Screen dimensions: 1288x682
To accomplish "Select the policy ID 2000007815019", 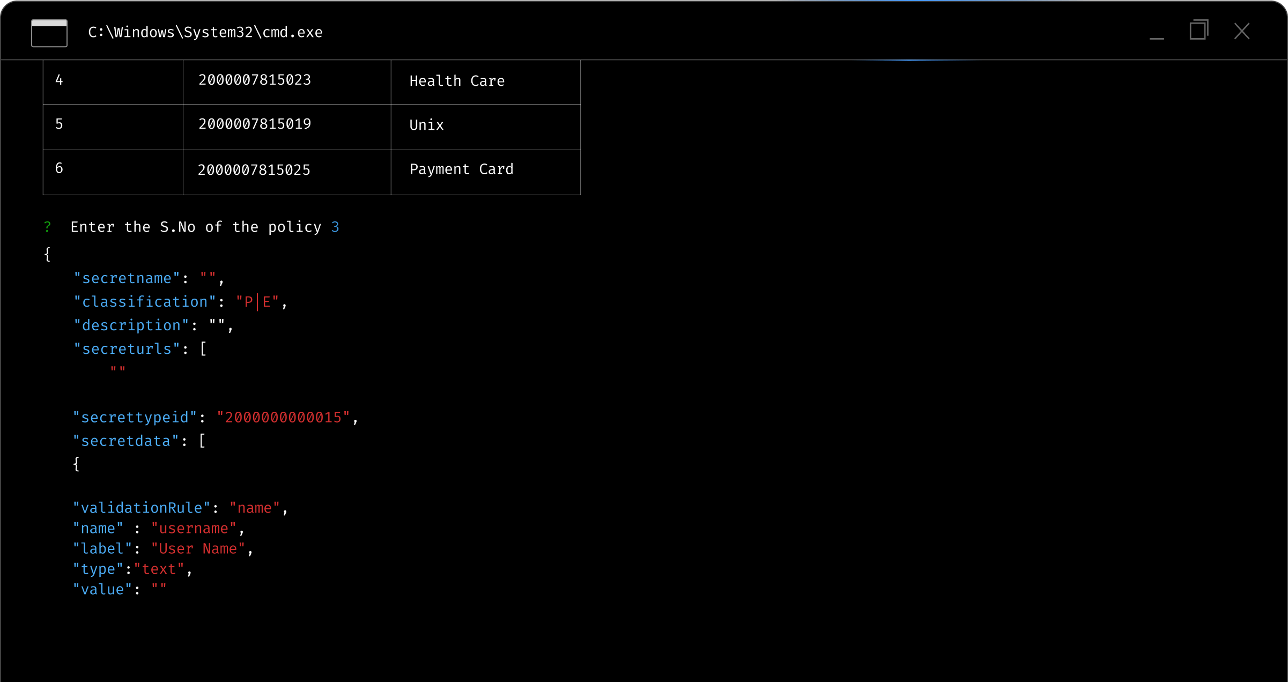I will tap(255, 124).
